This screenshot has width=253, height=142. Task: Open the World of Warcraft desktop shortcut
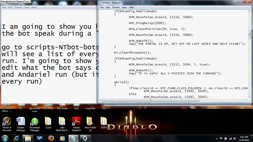(7, 124)
